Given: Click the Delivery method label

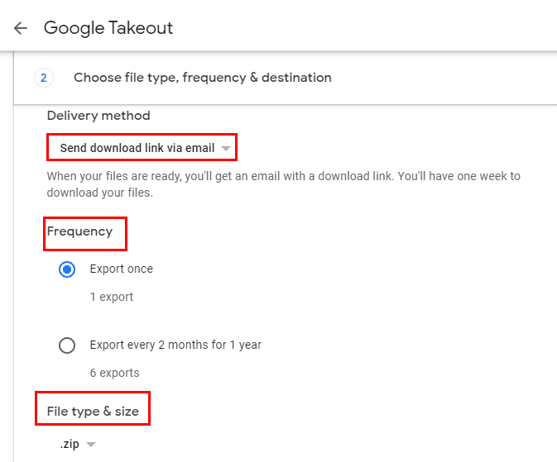Looking at the screenshot, I should tap(98, 116).
